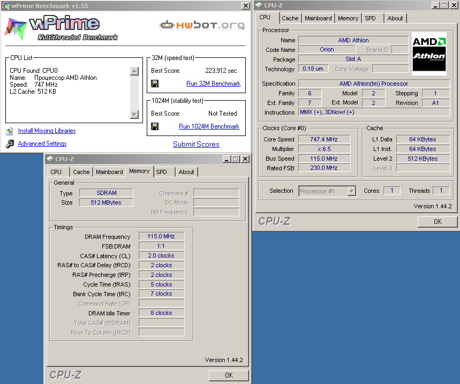Click the wPrime logo image
The height and width of the screenshot is (384, 460).
click(x=61, y=28)
